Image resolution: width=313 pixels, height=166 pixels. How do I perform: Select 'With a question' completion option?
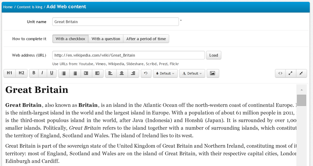point(106,39)
